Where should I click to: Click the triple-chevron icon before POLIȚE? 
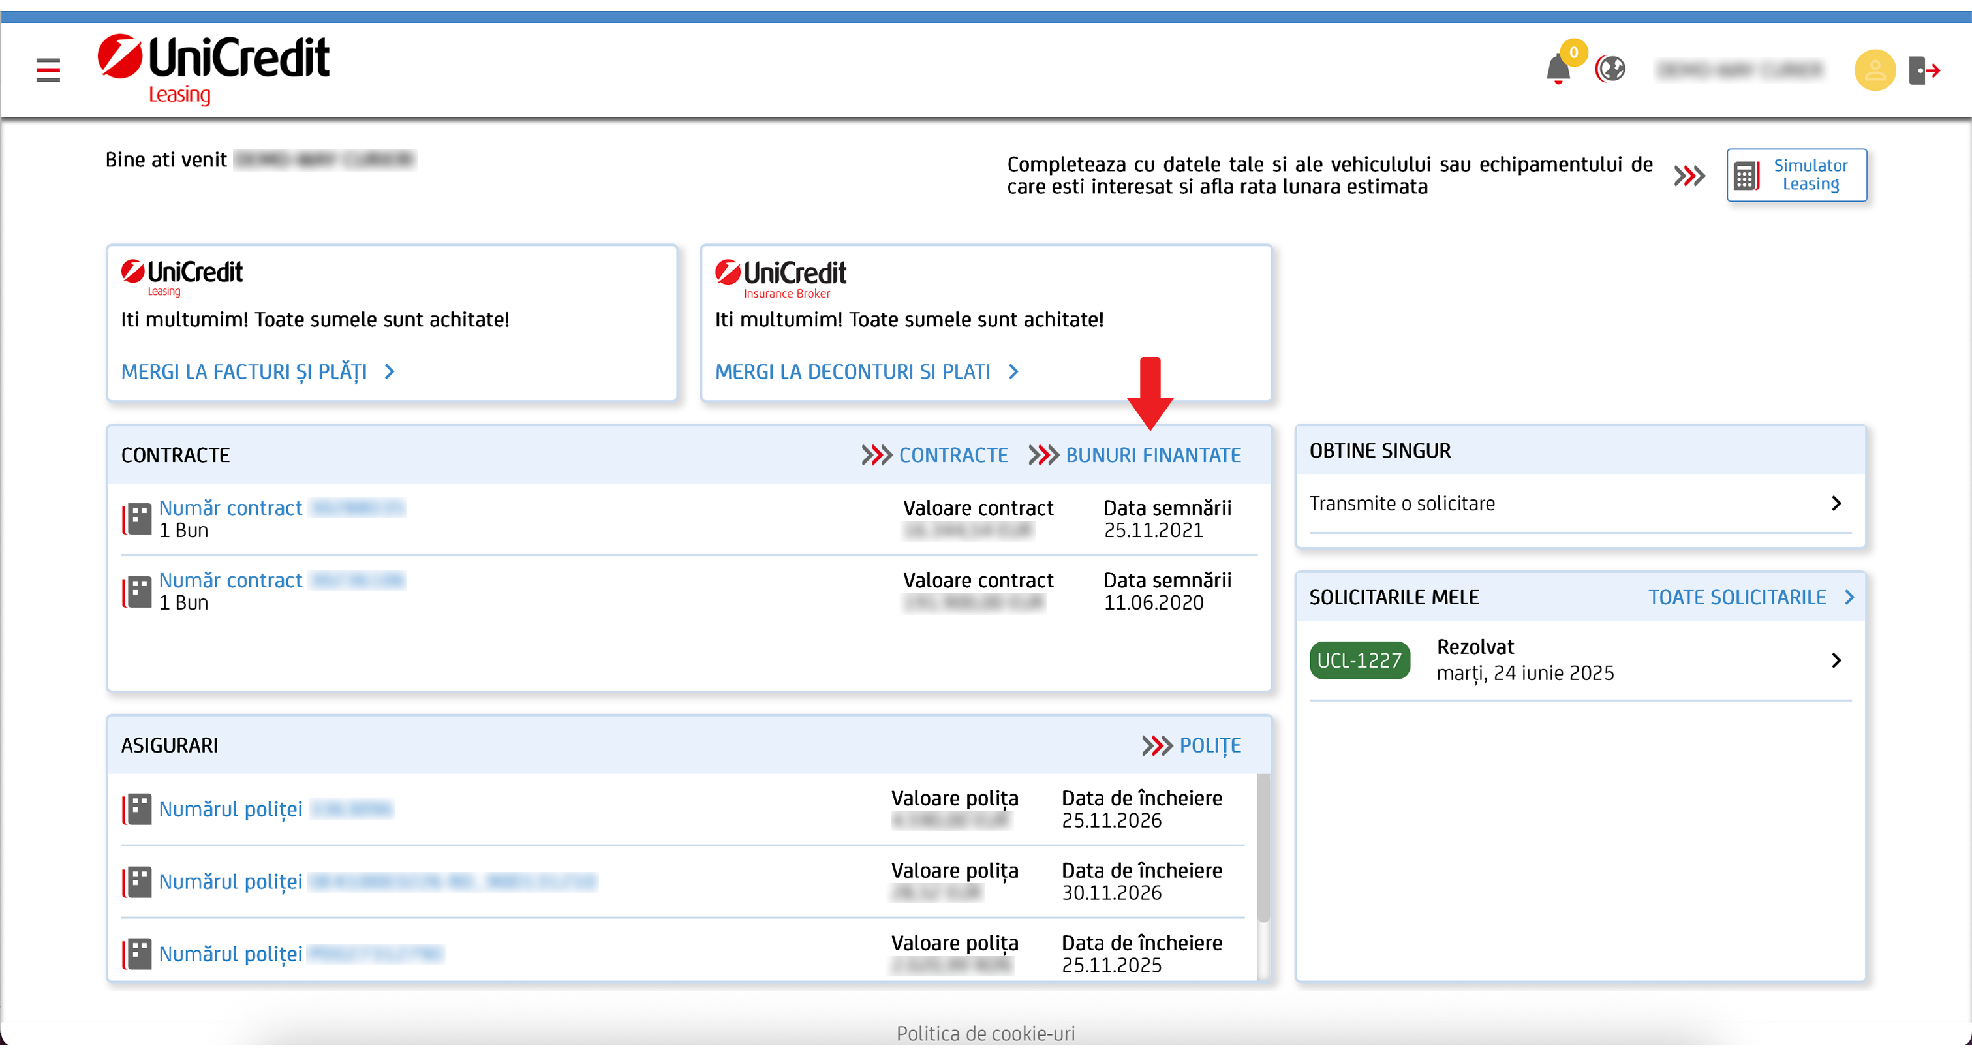[1157, 745]
